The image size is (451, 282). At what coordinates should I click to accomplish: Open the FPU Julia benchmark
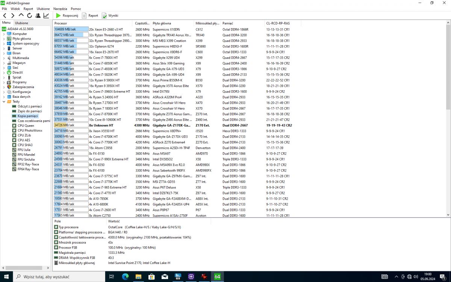pos(22,150)
